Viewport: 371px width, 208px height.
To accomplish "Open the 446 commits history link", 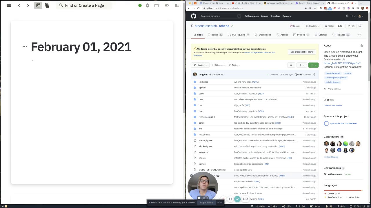I will [x=303, y=75].
